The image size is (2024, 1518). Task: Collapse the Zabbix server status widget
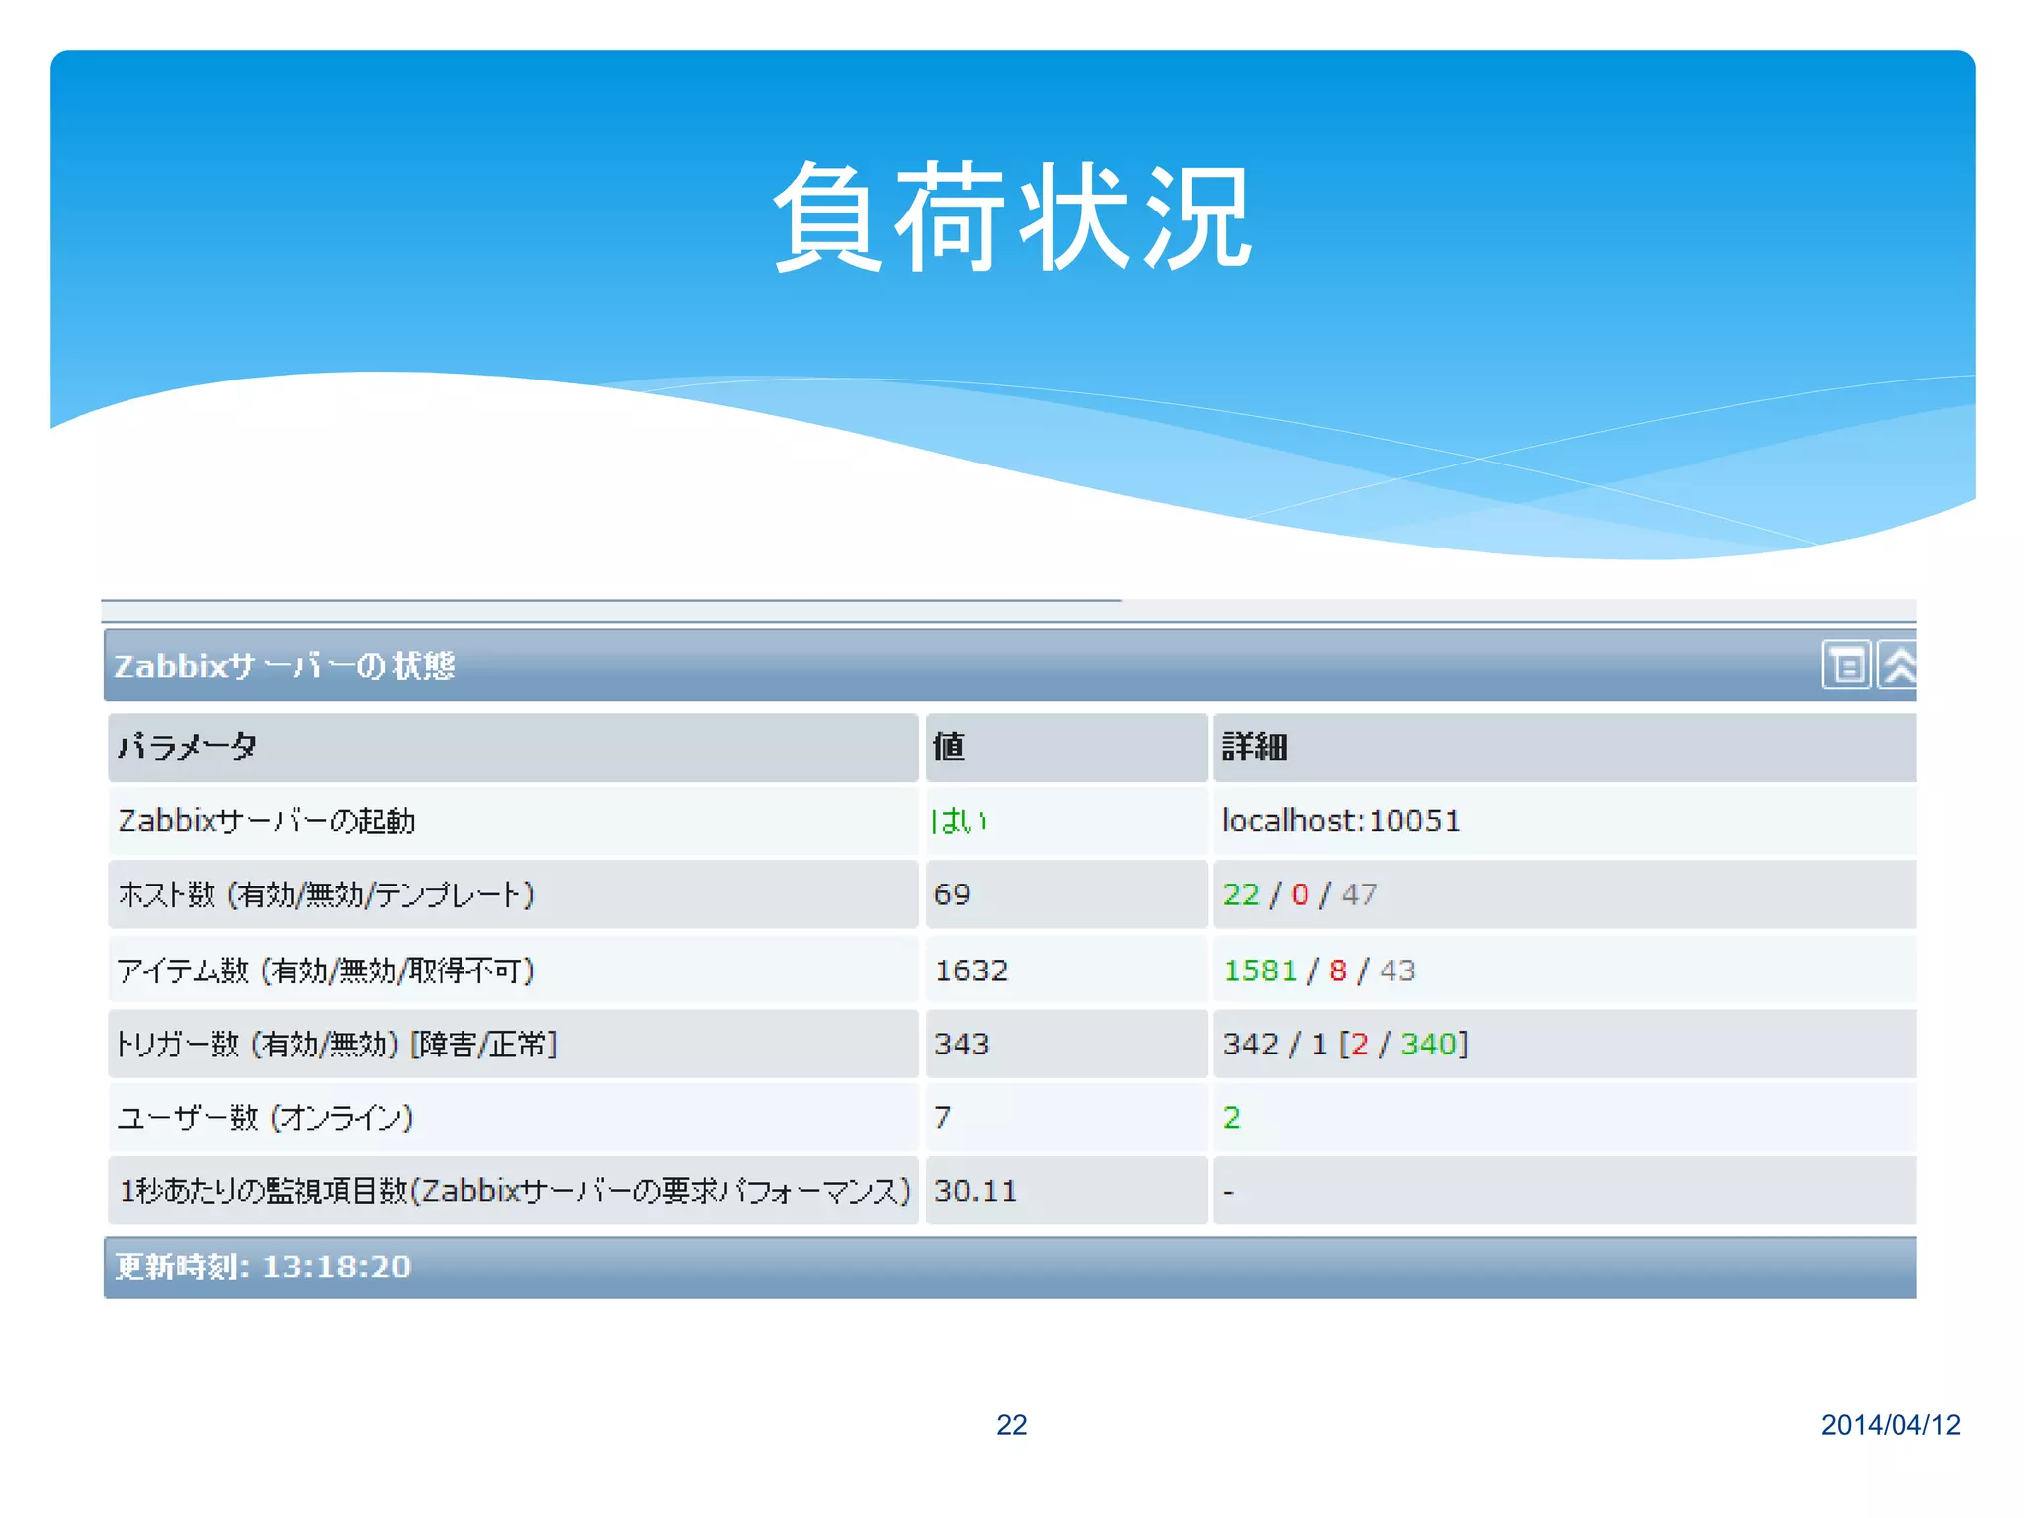point(1897,664)
